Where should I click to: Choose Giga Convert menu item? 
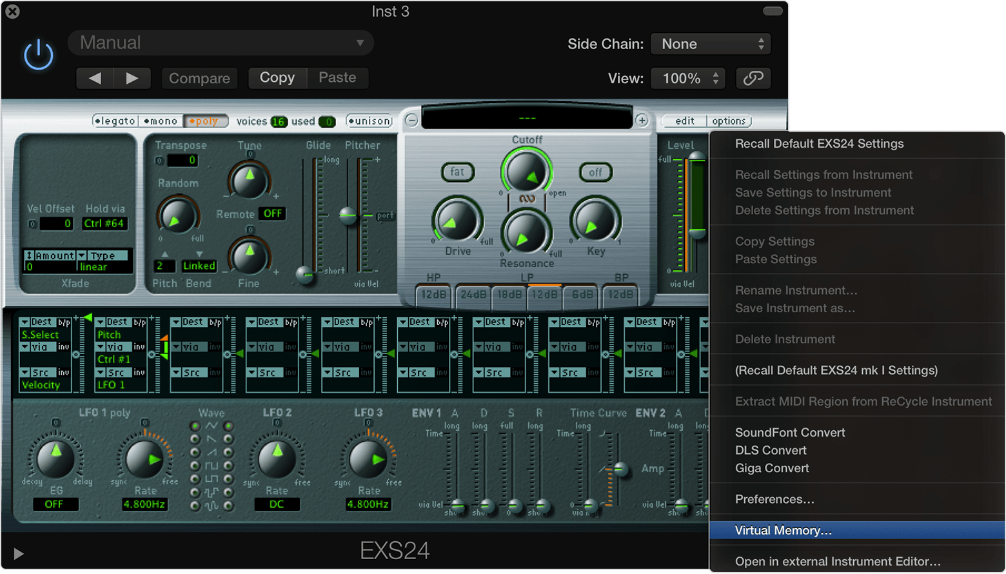(857, 468)
